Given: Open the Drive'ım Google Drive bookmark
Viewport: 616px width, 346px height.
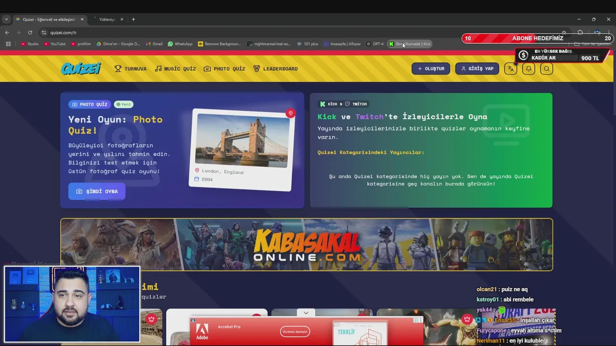Looking at the screenshot, I should 118,44.
